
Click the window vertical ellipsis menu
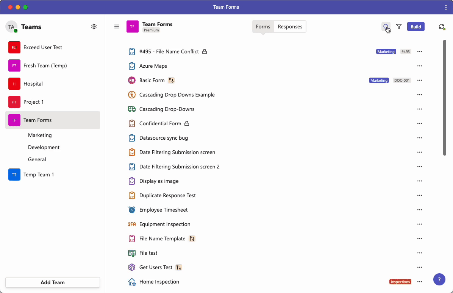click(x=446, y=7)
